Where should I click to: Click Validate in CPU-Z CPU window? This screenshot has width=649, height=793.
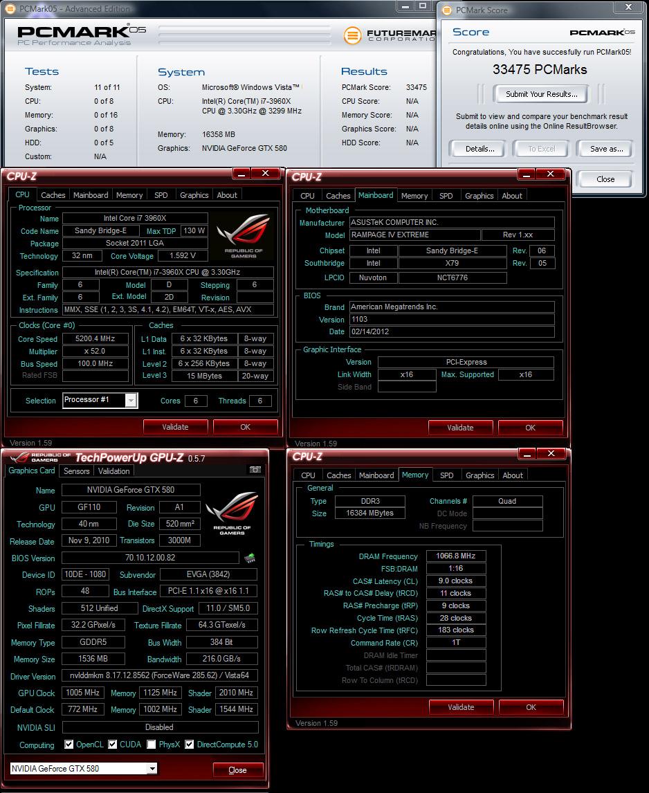click(175, 427)
